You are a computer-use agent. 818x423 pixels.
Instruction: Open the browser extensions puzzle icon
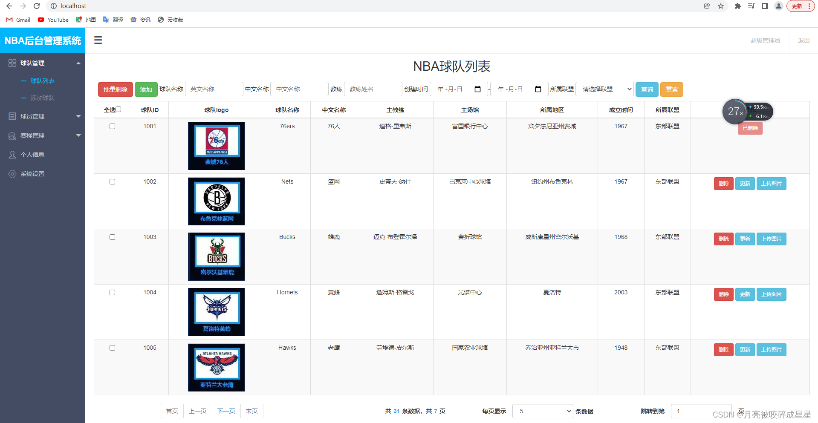tap(738, 6)
